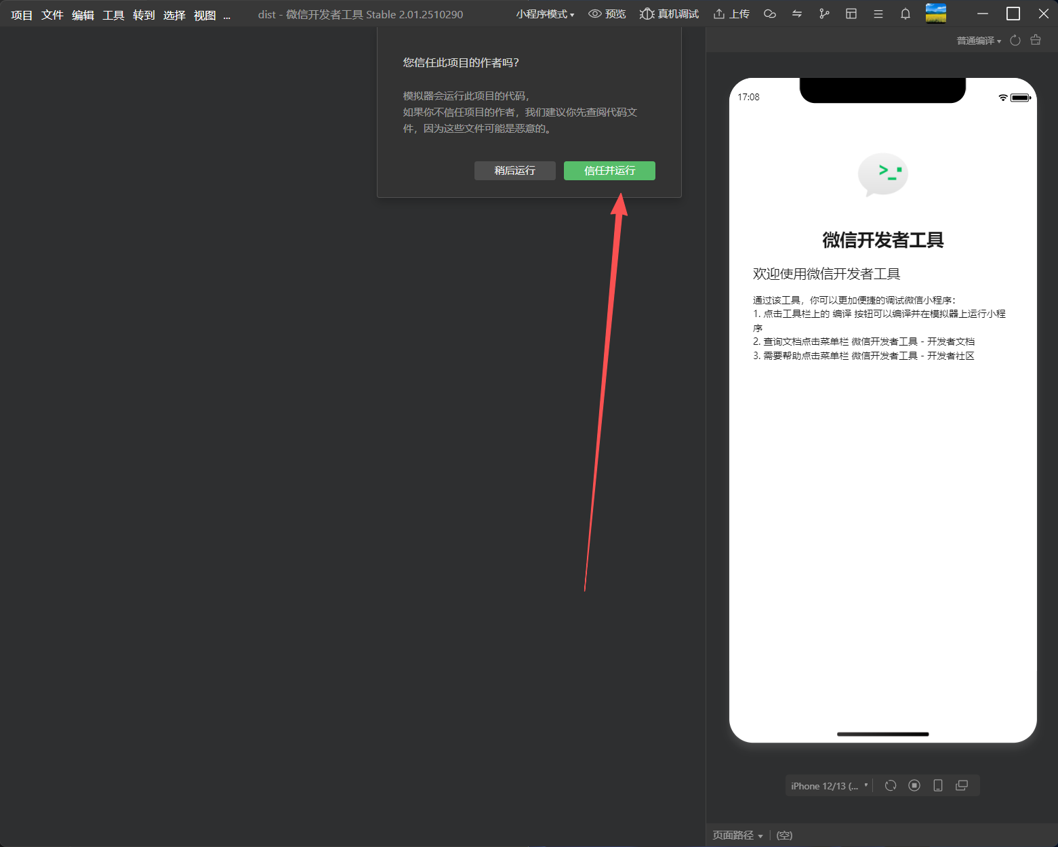Viewport: 1058px width, 847px height.
Task: Open the 视图 menu
Action: click(x=205, y=15)
